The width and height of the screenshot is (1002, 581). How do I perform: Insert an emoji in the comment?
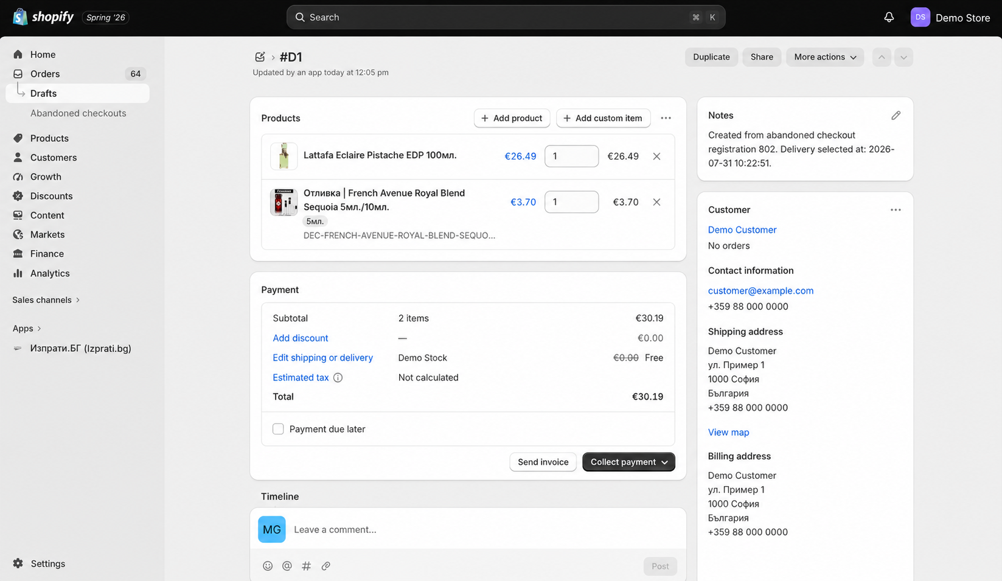click(268, 566)
